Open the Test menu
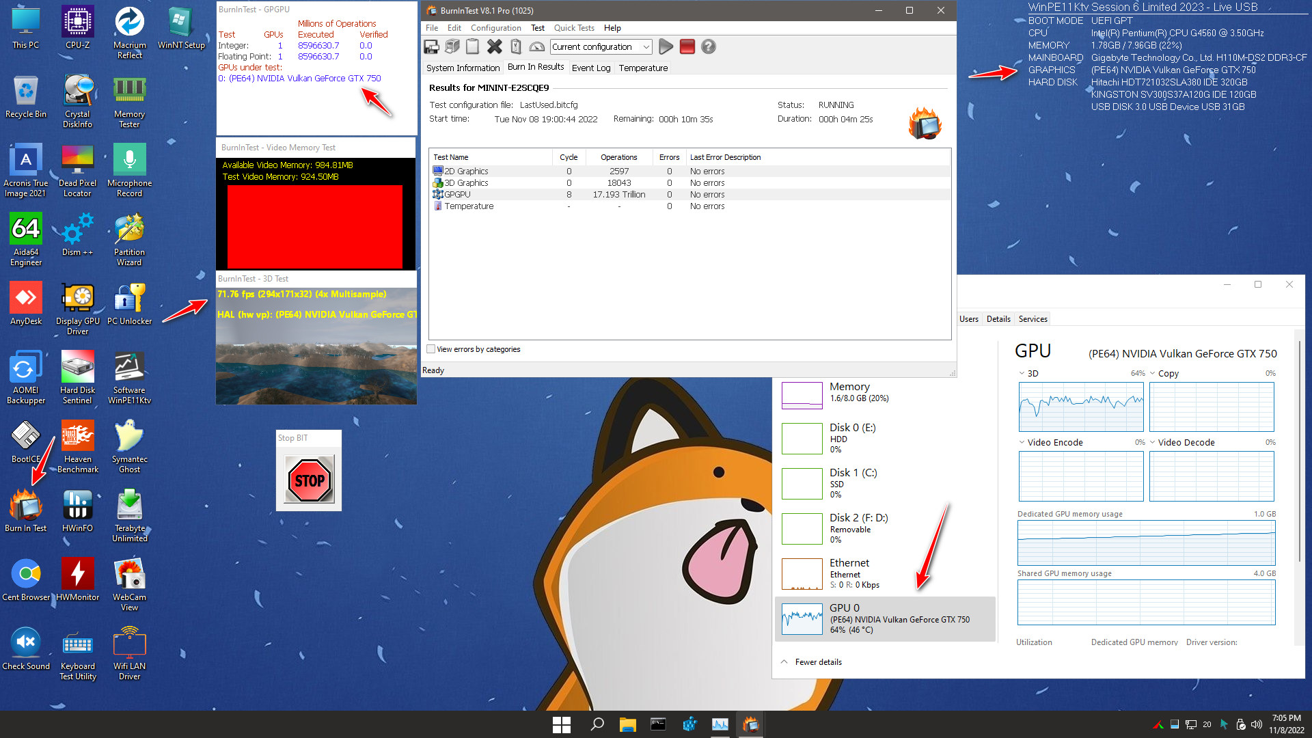The width and height of the screenshot is (1312, 738). (x=538, y=28)
